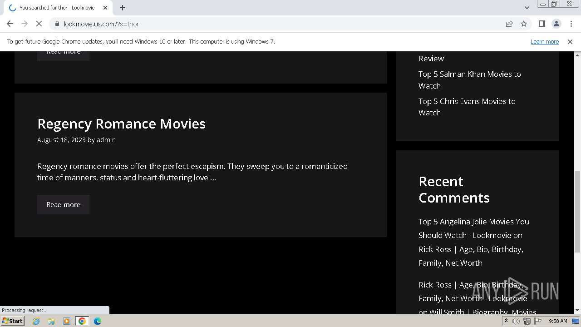581x327 pixels.
Task: Open Top 5 Salman Khan Movies to Watch
Action: coord(470,79)
